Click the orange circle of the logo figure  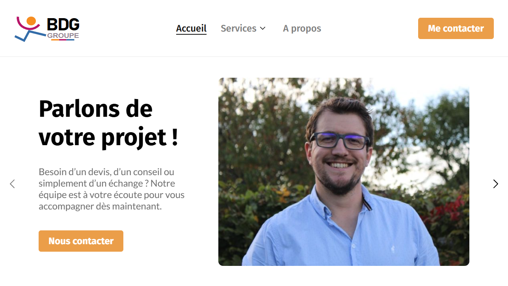[x=32, y=21]
